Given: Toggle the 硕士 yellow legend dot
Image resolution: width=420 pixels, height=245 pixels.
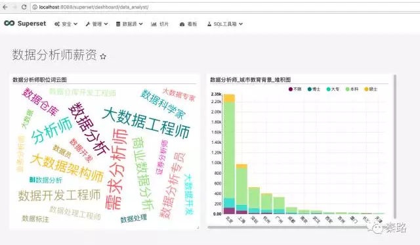Looking at the screenshot, I should (366, 89).
